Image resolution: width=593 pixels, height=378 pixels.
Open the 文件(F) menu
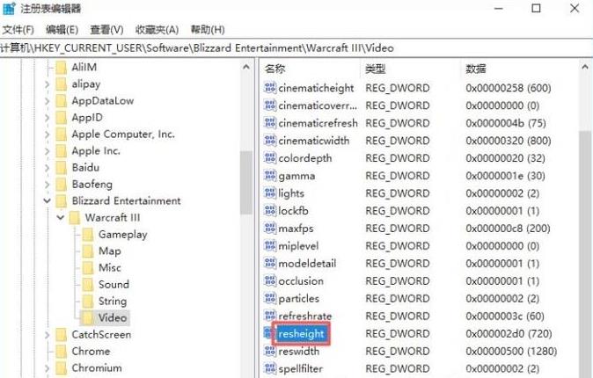tap(18, 30)
